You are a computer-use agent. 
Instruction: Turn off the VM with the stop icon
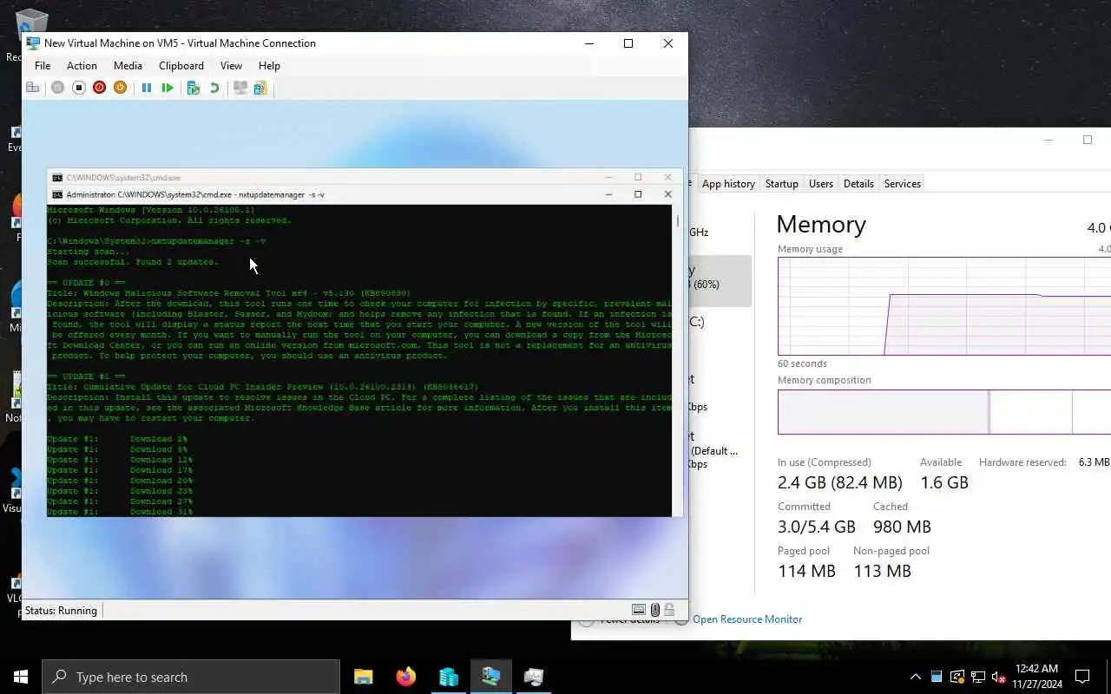point(78,88)
